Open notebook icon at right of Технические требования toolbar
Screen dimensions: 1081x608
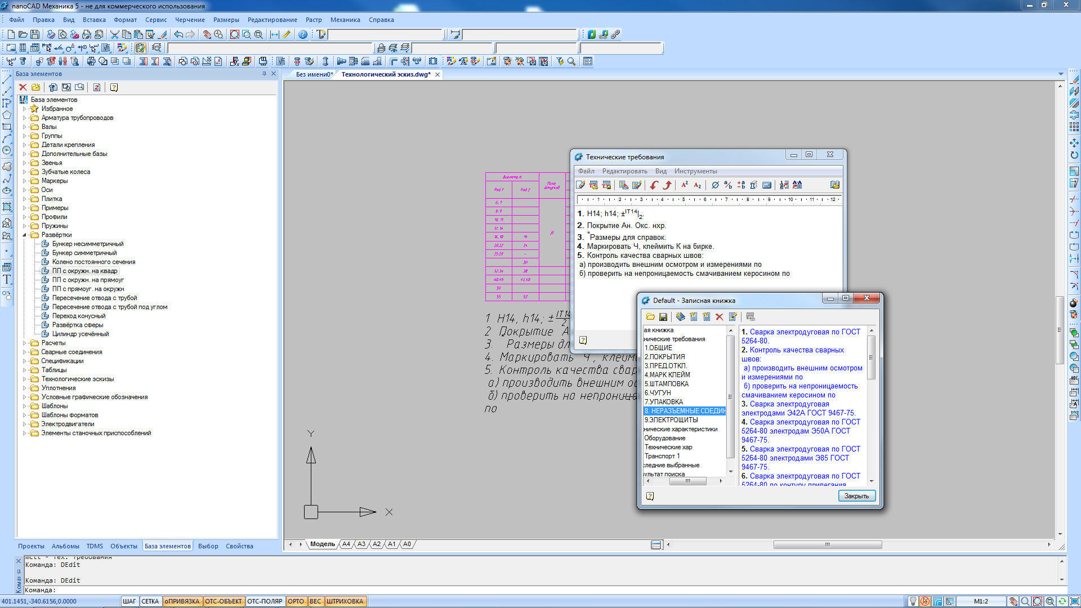[x=835, y=185]
